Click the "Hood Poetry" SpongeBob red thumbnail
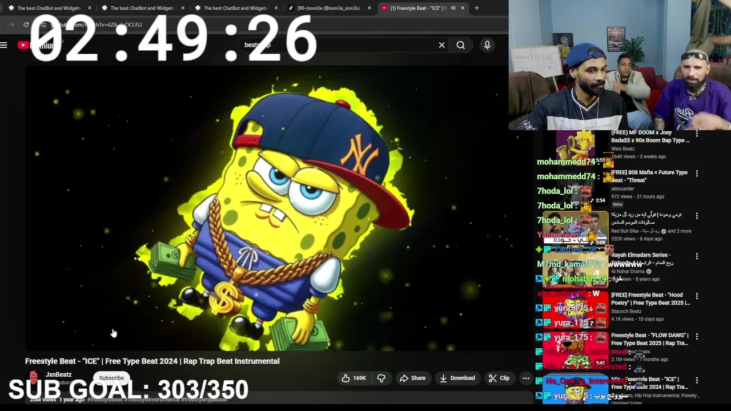Image resolution: width=731 pixels, height=411 pixels. click(x=575, y=309)
